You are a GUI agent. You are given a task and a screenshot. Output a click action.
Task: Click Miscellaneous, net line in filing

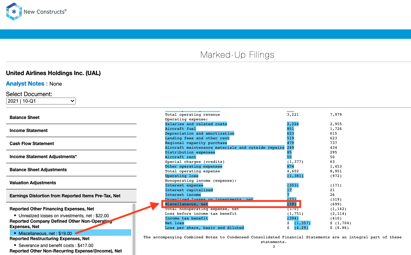186,204
